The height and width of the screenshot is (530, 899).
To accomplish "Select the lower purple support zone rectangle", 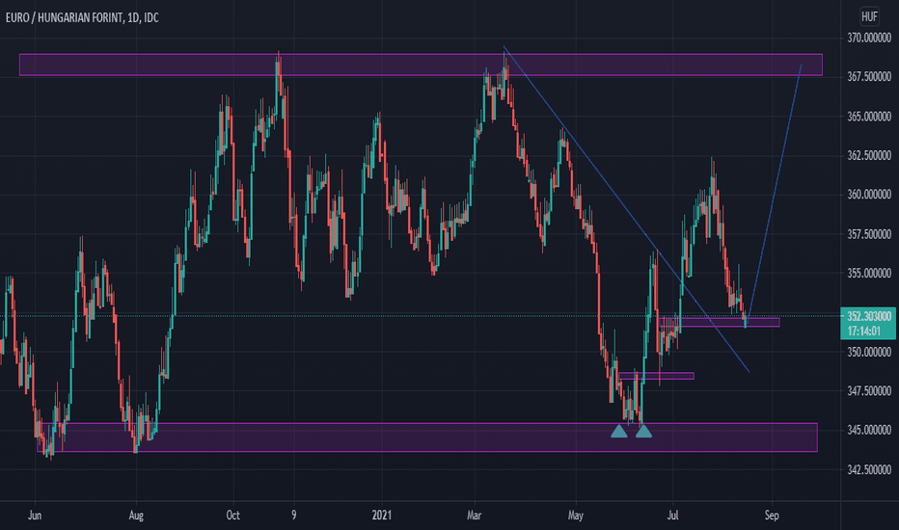I will pyautogui.click(x=427, y=437).
